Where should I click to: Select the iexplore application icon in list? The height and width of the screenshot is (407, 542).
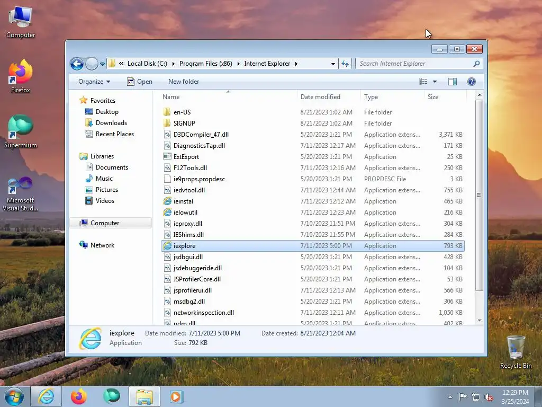pos(167,246)
